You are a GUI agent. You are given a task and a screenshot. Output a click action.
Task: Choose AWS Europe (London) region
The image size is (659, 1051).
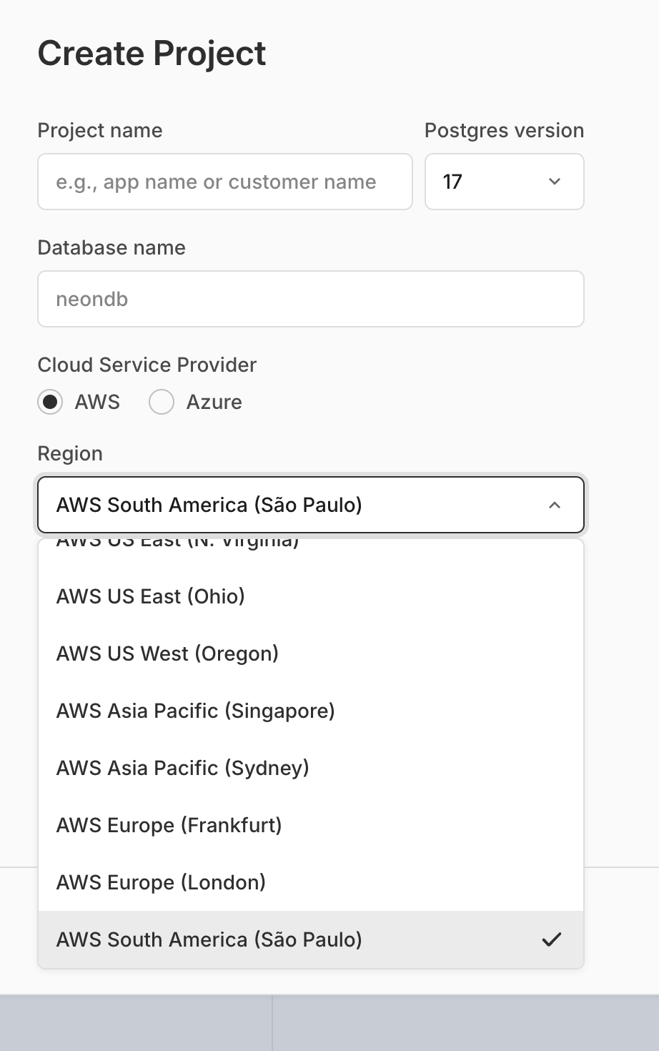click(311, 882)
